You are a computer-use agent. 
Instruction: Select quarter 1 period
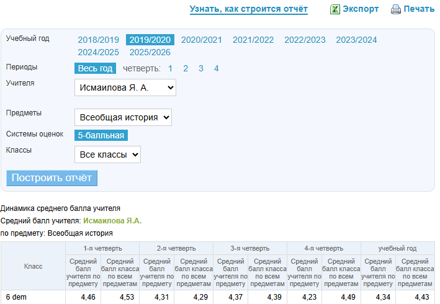pos(170,68)
